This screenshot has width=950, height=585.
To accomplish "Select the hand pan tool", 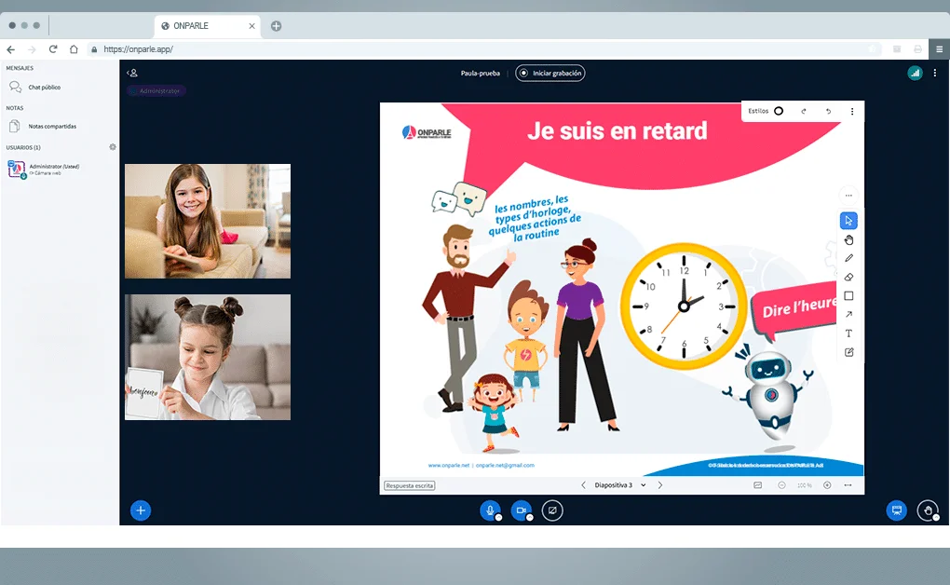I will point(848,239).
